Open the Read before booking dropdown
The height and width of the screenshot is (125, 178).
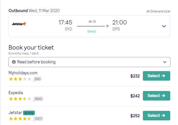[89, 62]
